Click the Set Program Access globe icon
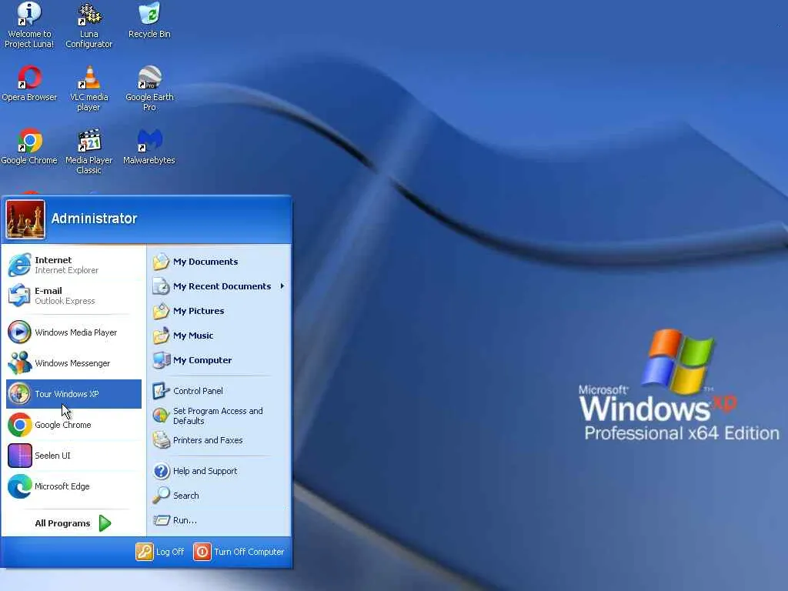The height and width of the screenshot is (591, 788). (162, 416)
